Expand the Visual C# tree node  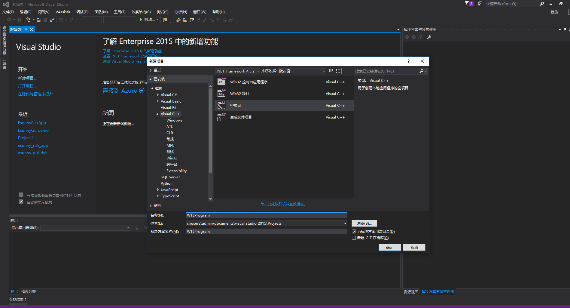158,95
